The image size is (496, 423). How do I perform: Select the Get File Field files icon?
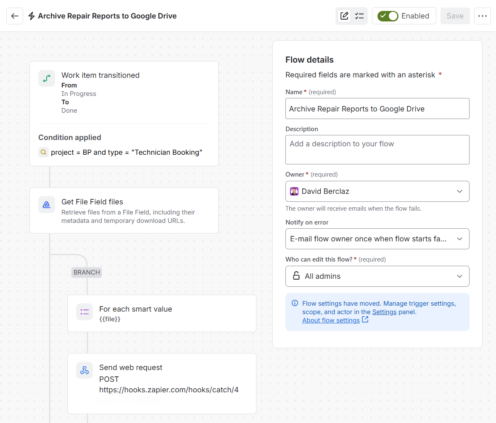pos(47,205)
